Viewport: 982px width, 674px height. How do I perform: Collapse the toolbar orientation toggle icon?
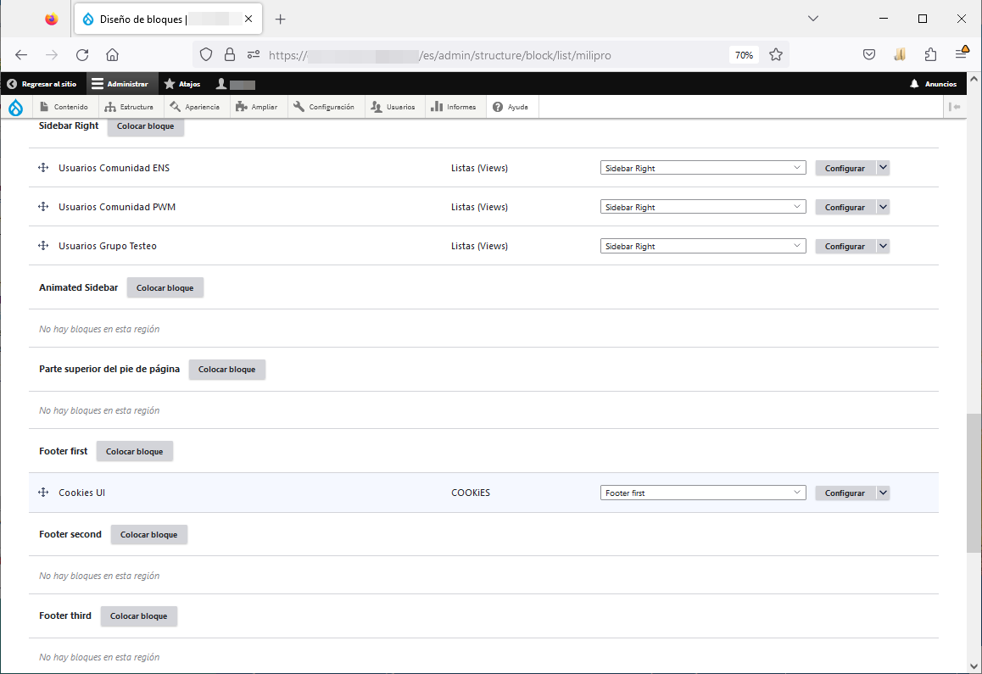coord(954,107)
